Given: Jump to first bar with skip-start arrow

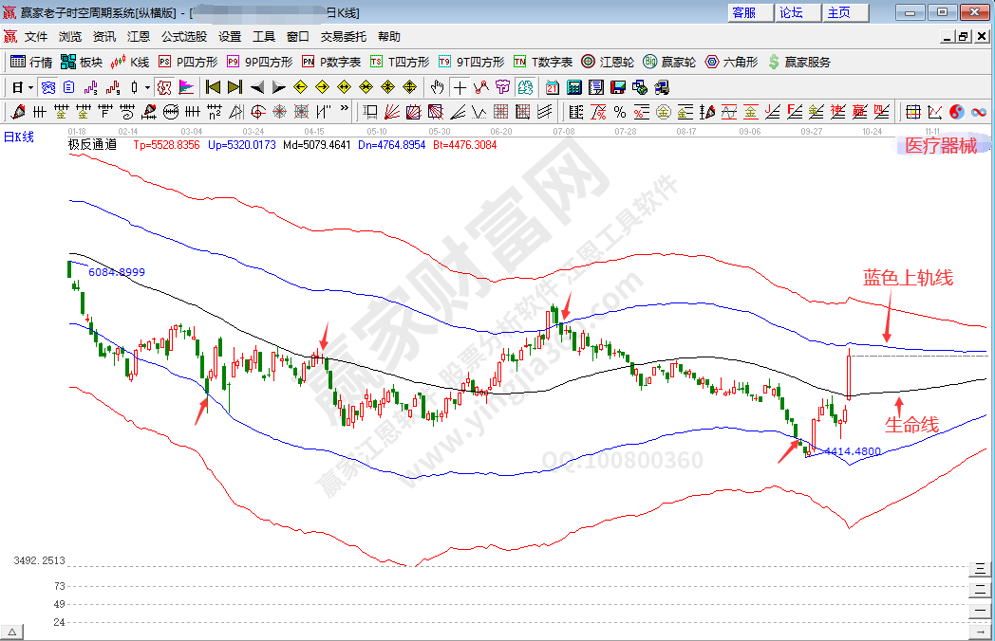Looking at the screenshot, I should 213,87.
